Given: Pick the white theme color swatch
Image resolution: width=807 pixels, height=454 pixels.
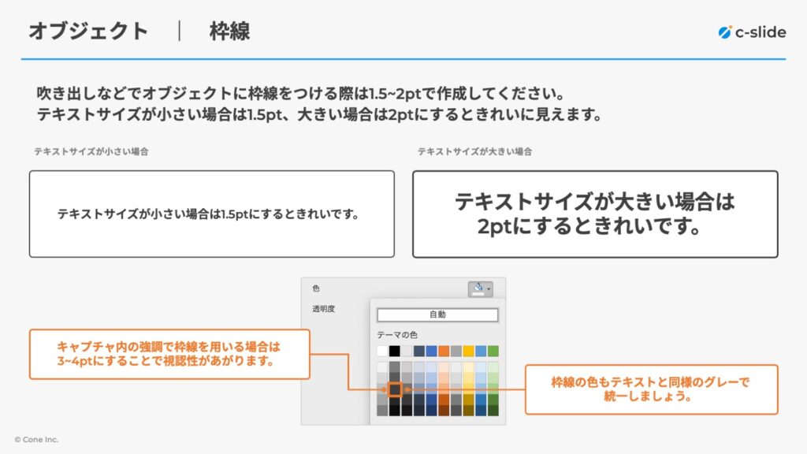Looking at the screenshot, I should click(382, 351).
